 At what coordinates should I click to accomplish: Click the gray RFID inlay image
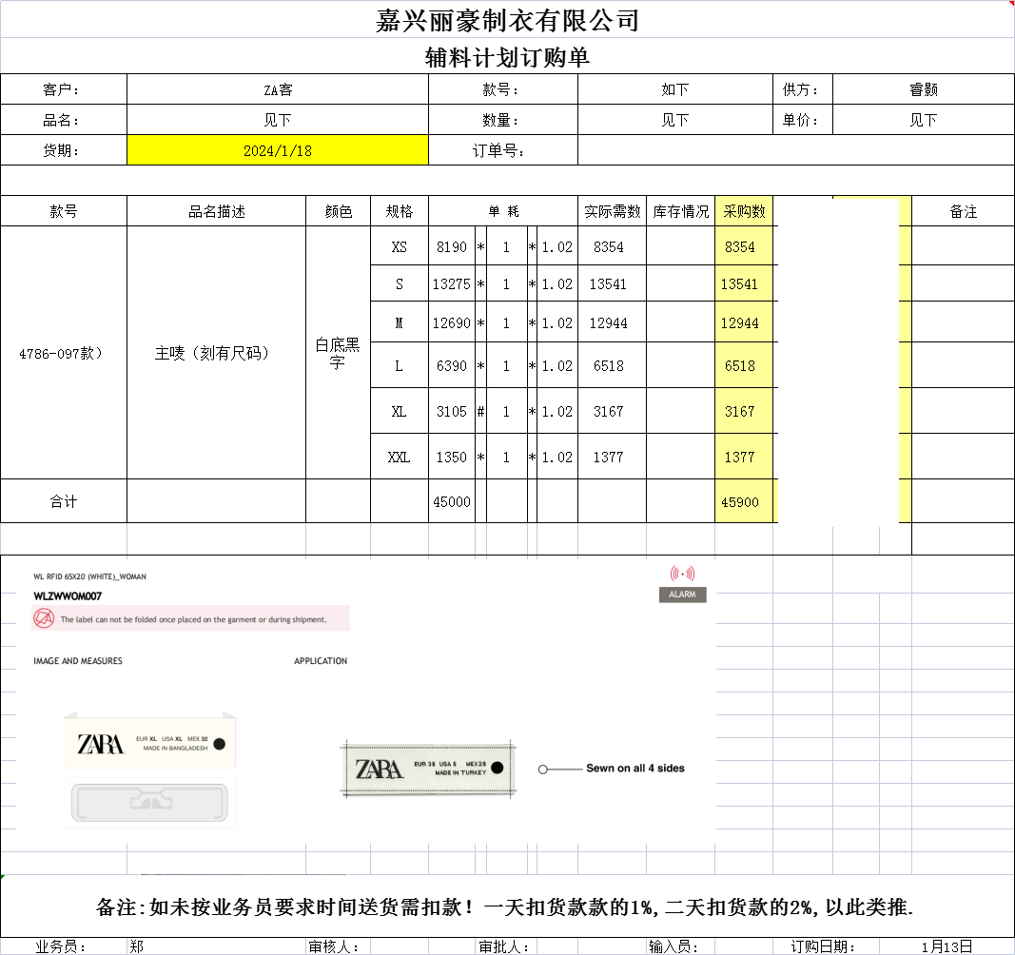[x=148, y=802]
